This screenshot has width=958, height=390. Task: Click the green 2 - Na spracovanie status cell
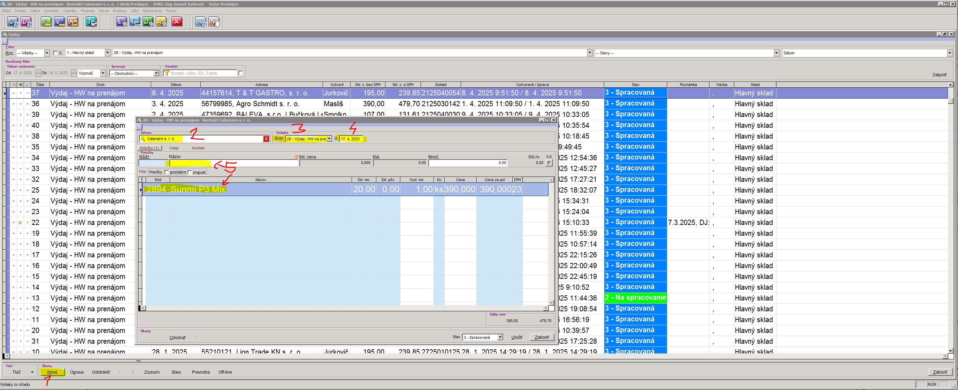pyautogui.click(x=635, y=298)
